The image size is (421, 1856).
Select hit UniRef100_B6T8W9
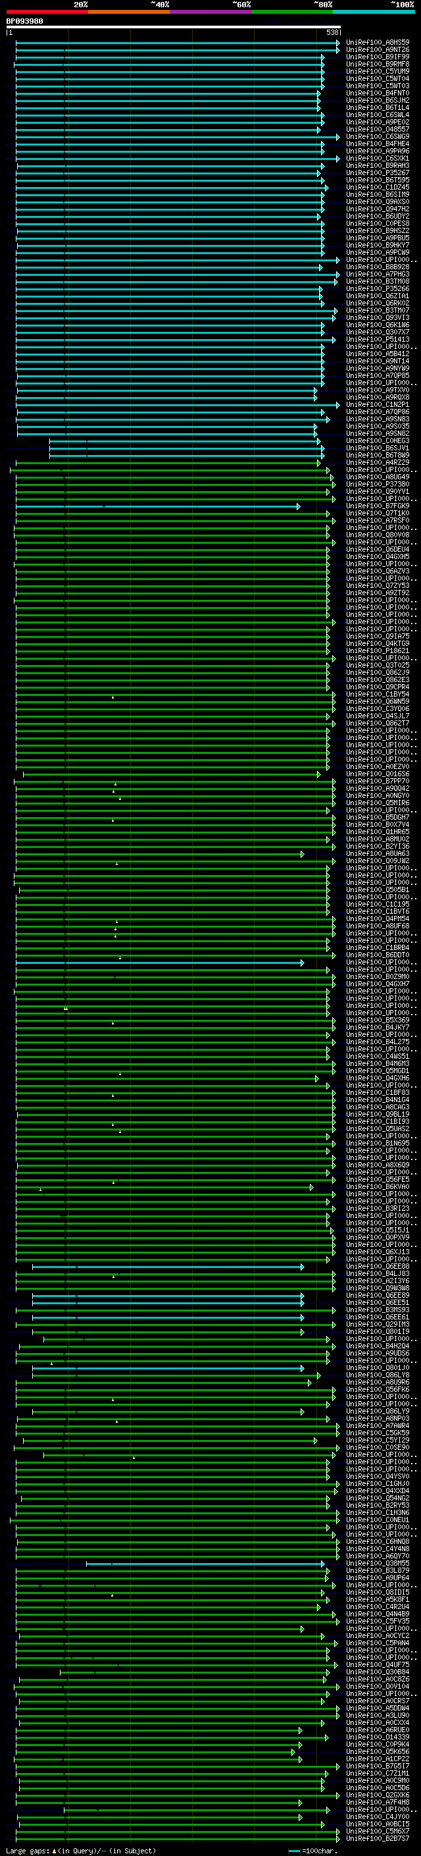click(x=378, y=456)
